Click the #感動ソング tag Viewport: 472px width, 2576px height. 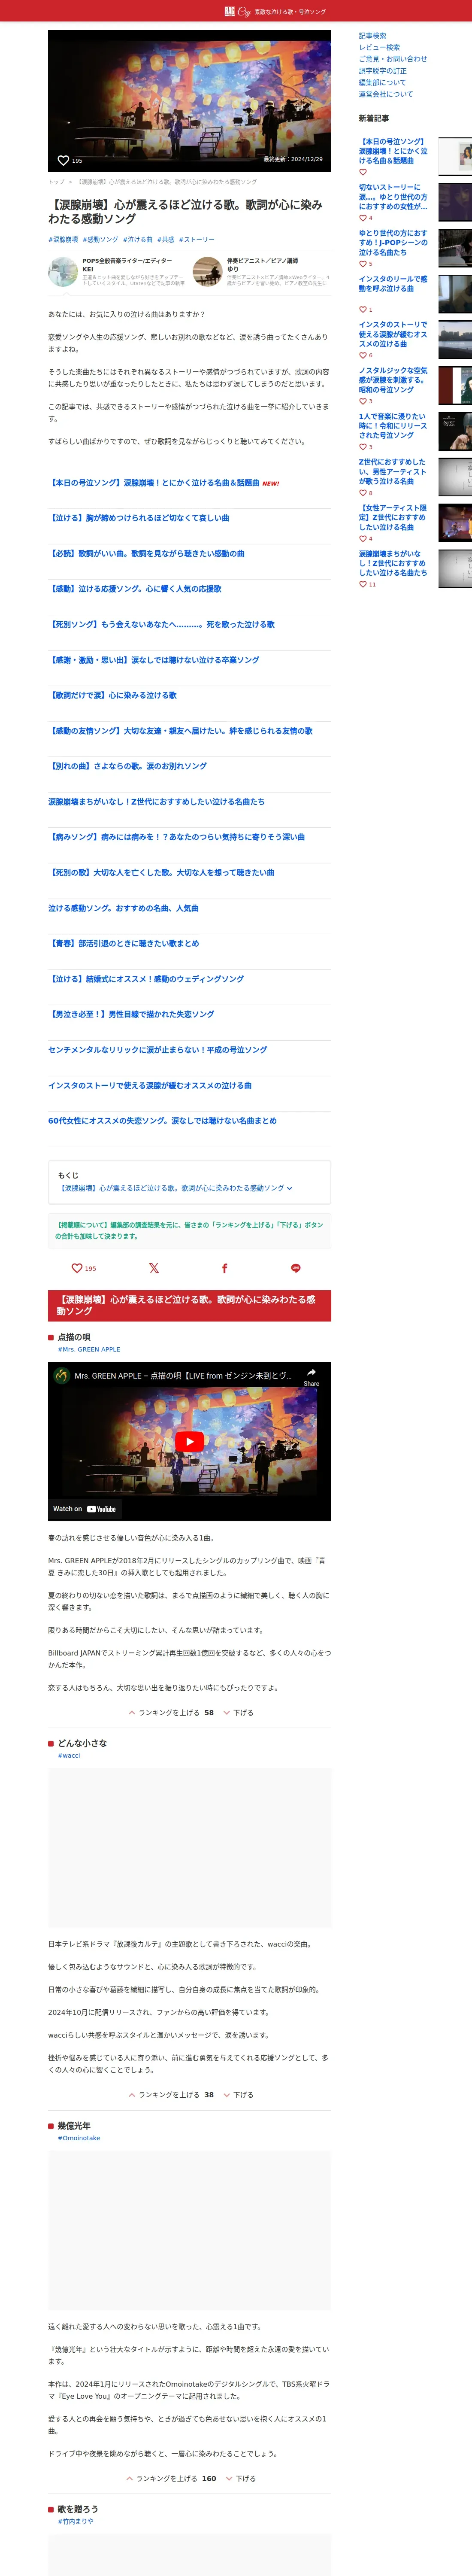(100, 240)
